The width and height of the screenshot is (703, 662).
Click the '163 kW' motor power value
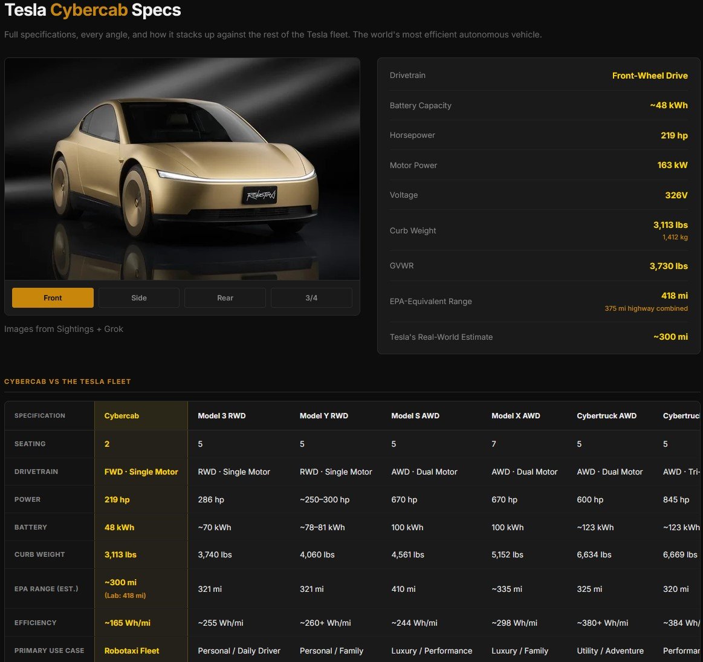coord(672,165)
